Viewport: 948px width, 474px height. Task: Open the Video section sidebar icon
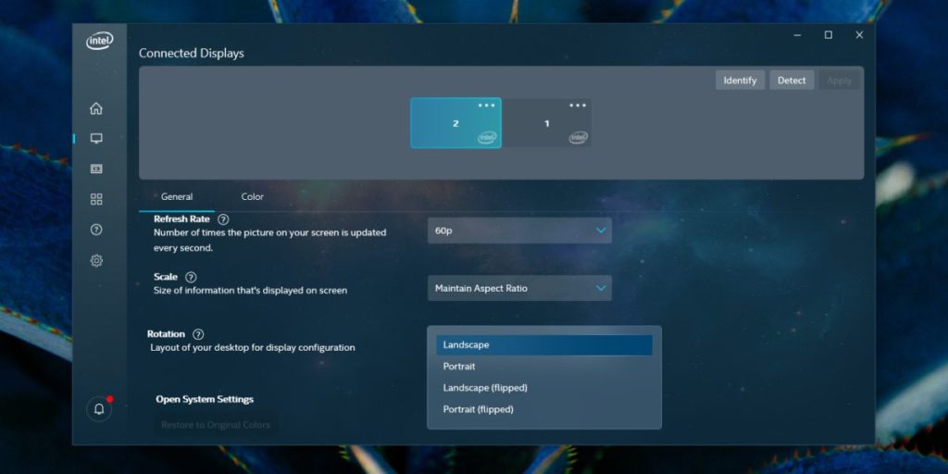(x=96, y=168)
